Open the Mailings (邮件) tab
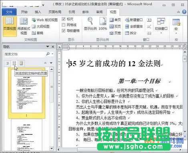Screen dimensions: 188x153 tap(85, 12)
